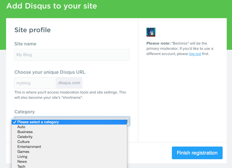
Task: Pick the Entertainment category option
Action: (69, 147)
